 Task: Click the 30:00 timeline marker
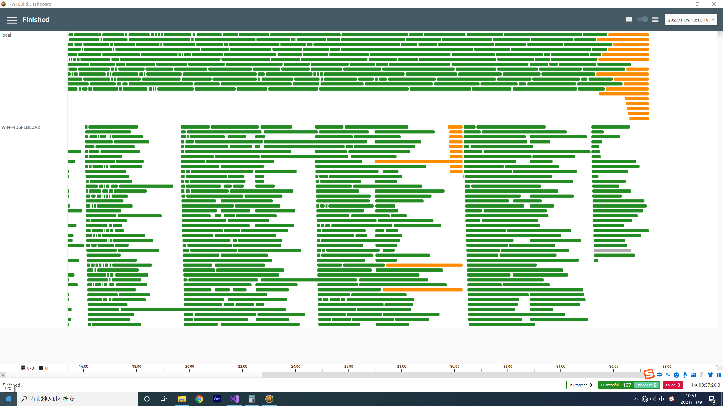coord(455,367)
